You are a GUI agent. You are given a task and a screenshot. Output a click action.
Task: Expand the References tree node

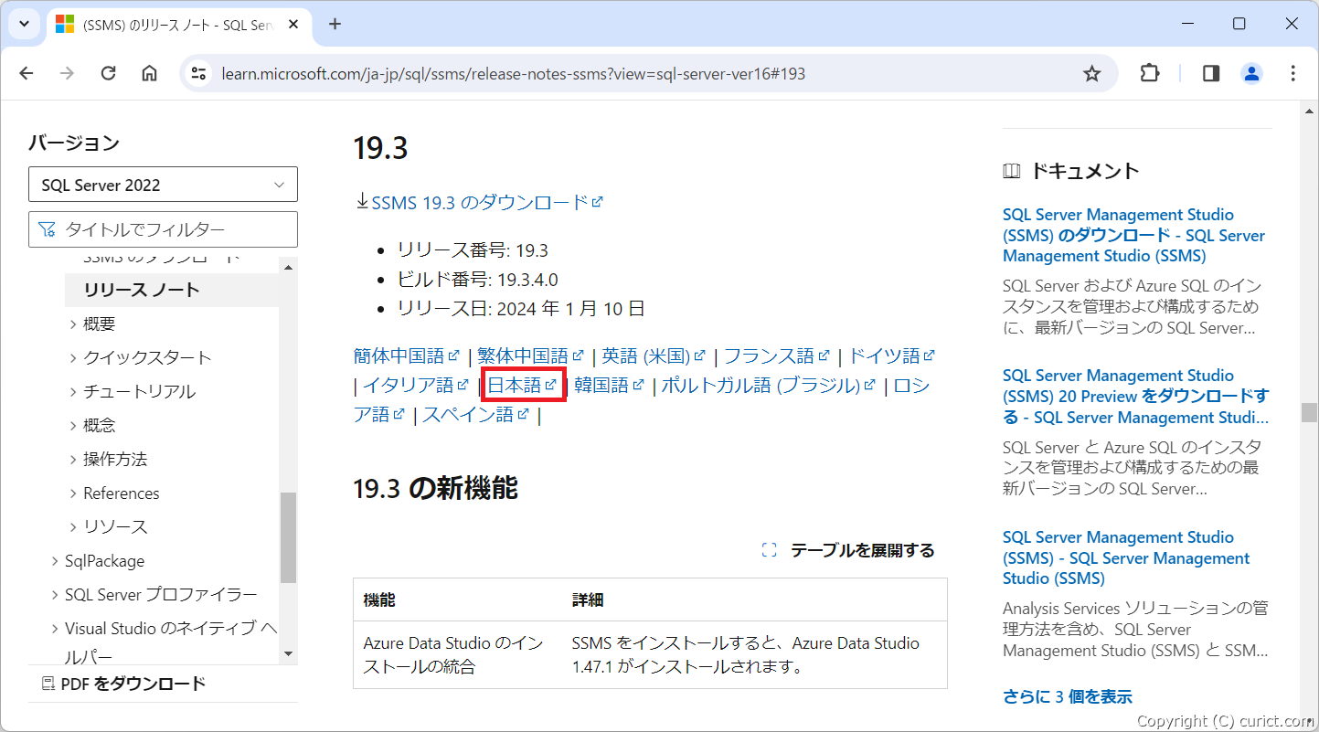click(x=114, y=493)
